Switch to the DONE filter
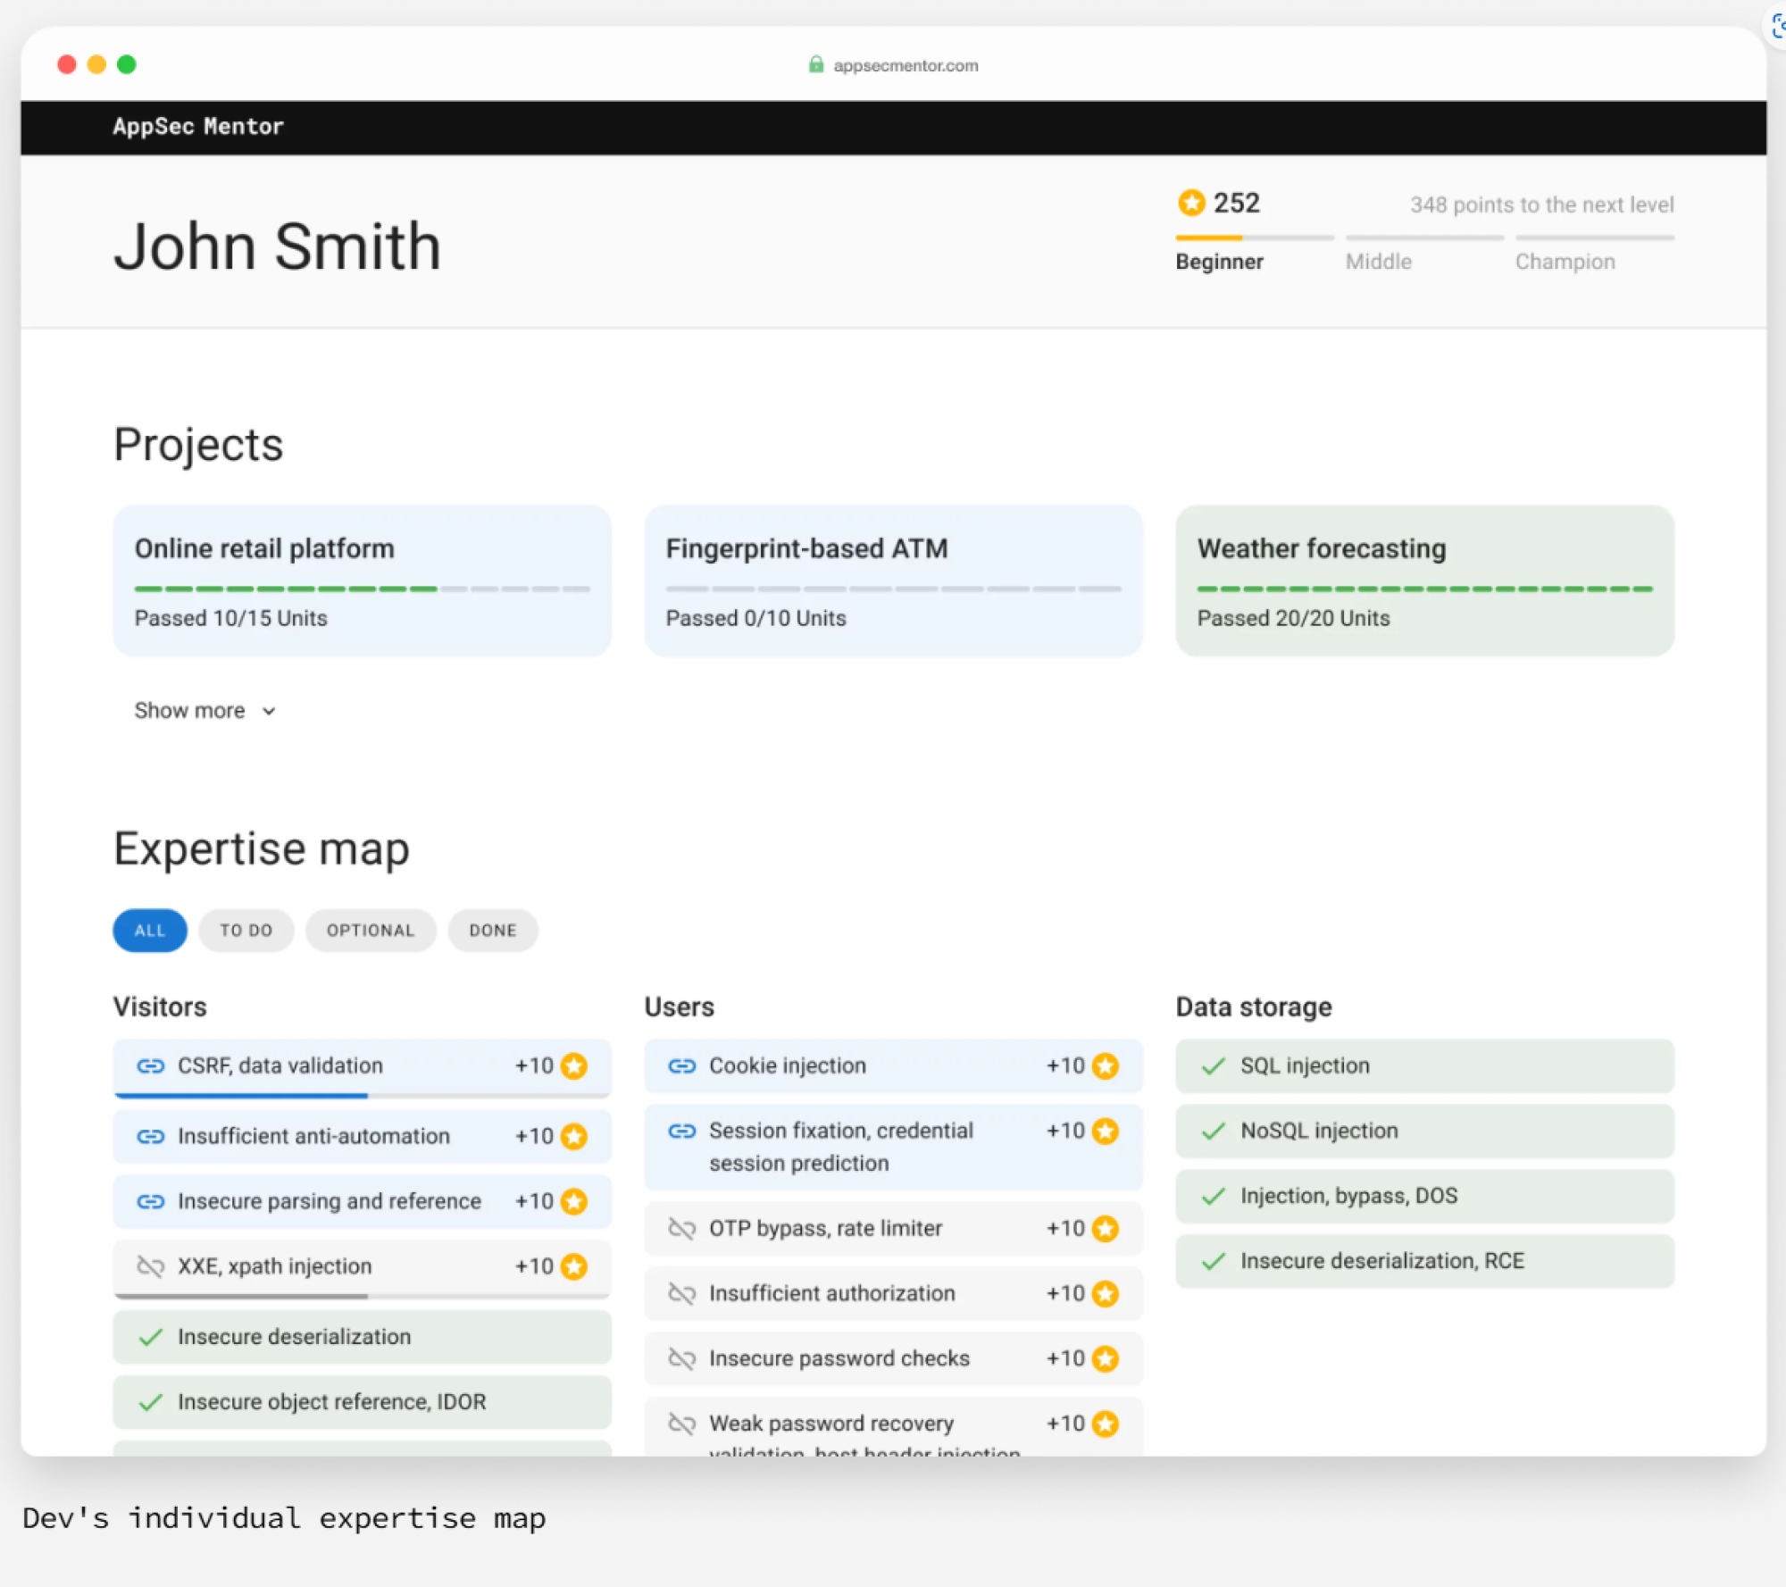 [x=493, y=930]
